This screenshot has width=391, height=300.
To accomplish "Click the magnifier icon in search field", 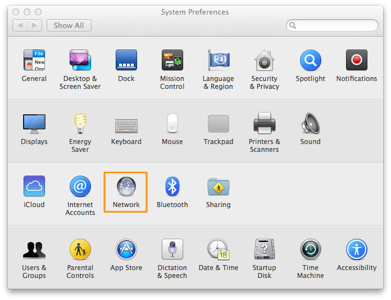I will coord(293,25).
